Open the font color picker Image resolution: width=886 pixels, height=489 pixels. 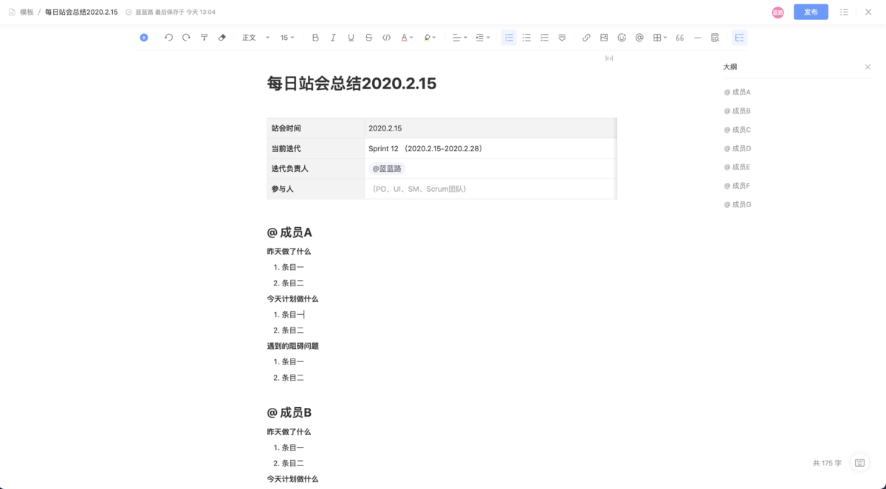(406, 38)
